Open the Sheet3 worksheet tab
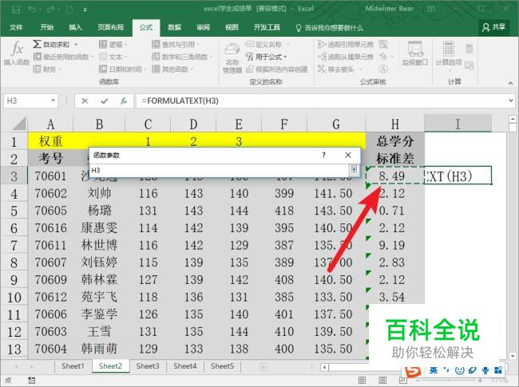Viewport: 519px width, 387px height. tap(148, 366)
